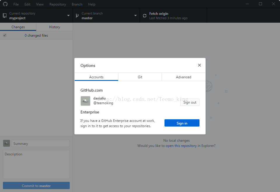Switch to the Changes tab
Screen dimensions: 280x192
(x=18, y=27)
